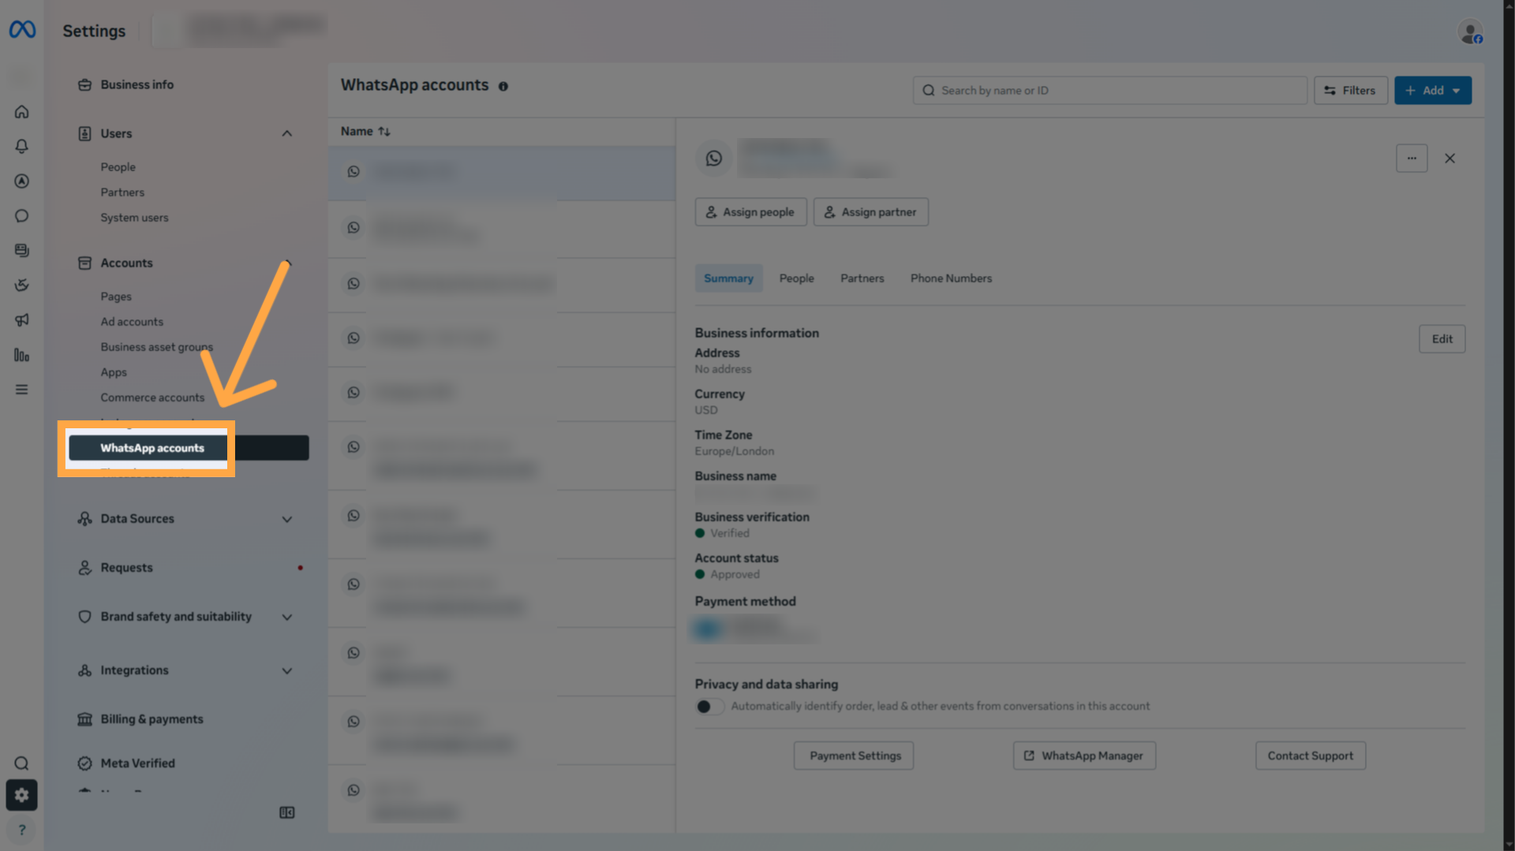This screenshot has width=1515, height=851.
Task: Collapse the Users section
Action: pyautogui.click(x=287, y=134)
